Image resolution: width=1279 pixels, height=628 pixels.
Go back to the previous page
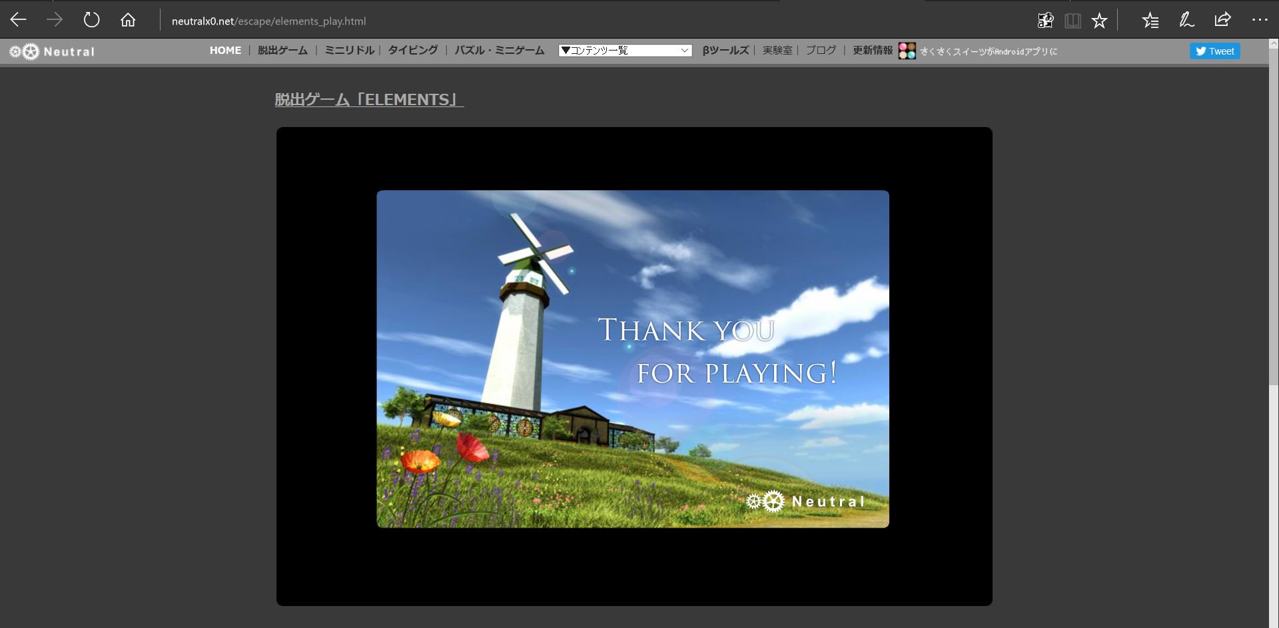click(19, 20)
